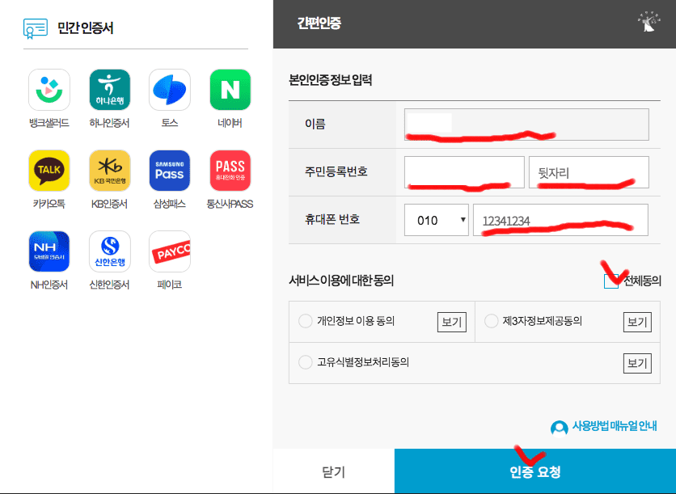Focus the phone number field showing 12341234

pos(560,220)
